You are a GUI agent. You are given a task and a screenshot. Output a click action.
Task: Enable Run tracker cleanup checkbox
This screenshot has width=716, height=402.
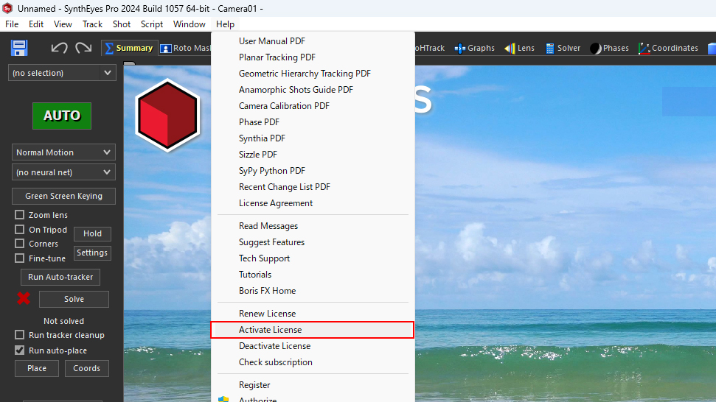point(20,334)
